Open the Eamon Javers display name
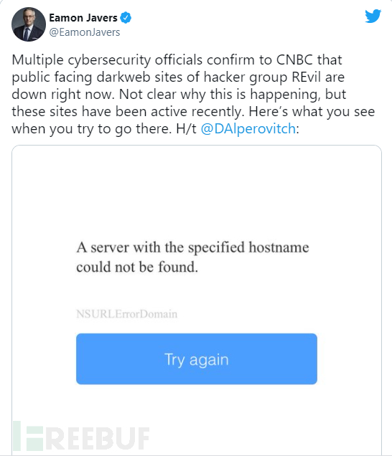Image resolution: width=392 pixels, height=456 pixels. (x=83, y=18)
